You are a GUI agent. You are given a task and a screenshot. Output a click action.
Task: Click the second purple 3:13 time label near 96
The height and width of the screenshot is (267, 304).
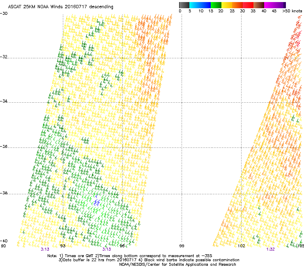(107, 249)
